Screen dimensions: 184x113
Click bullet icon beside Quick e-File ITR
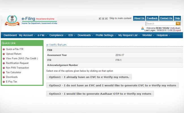[x=4, y=49]
